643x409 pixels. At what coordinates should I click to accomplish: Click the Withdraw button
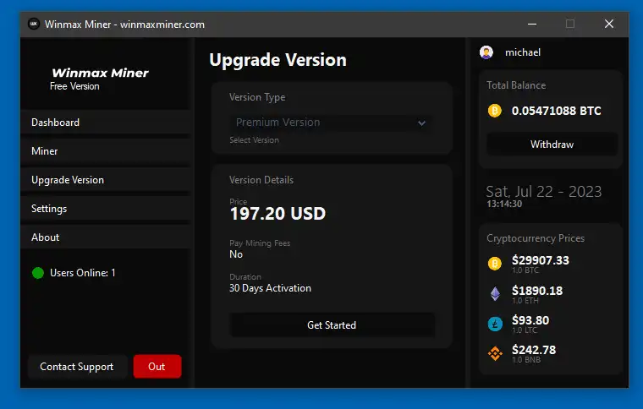click(x=552, y=145)
